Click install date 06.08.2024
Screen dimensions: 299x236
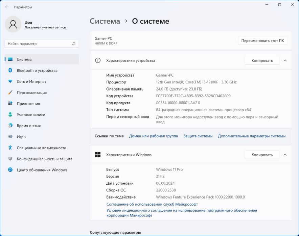point(165,183)
